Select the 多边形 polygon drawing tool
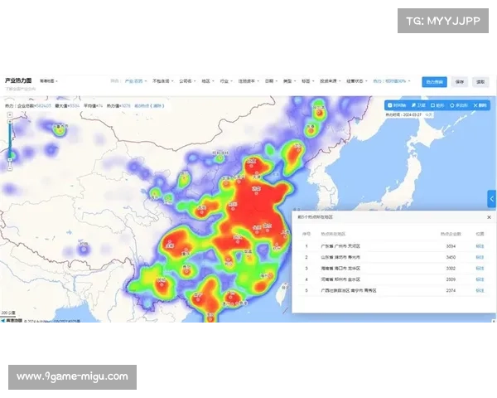Image resolution: width=497 pixels, height=398 pixels. tap(458, 105)
